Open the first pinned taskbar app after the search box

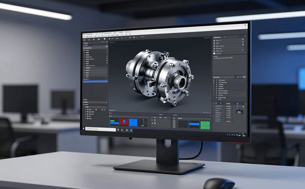tap(118, 129)
